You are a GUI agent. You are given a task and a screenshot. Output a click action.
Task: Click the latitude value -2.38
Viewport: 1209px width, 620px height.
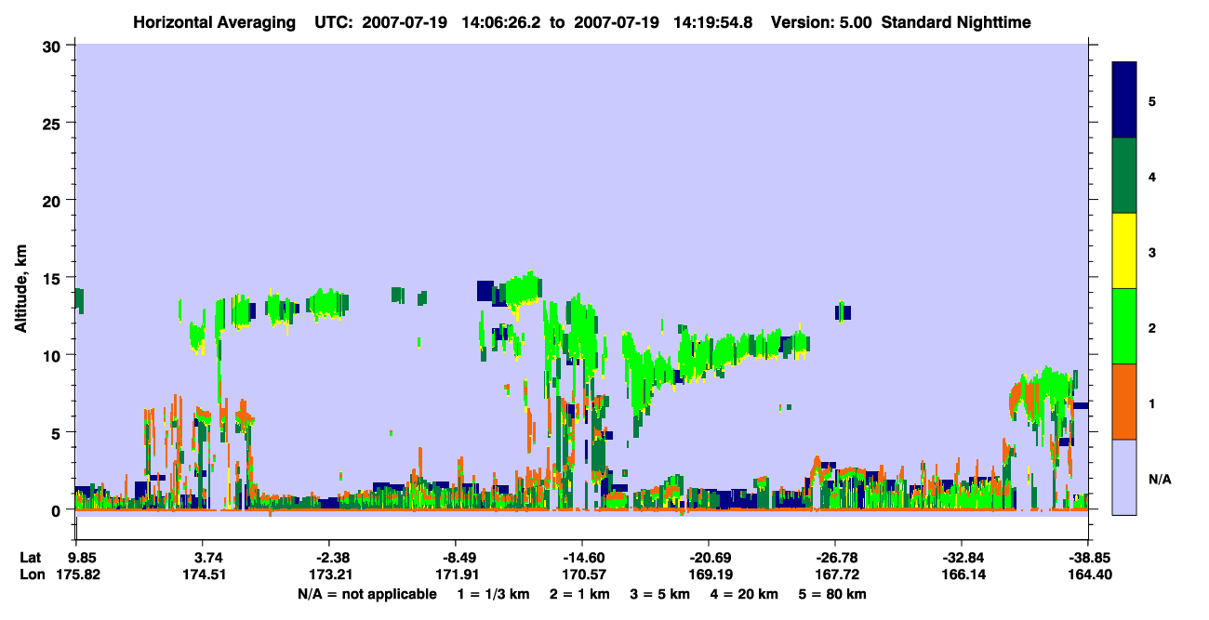(331, 558)
